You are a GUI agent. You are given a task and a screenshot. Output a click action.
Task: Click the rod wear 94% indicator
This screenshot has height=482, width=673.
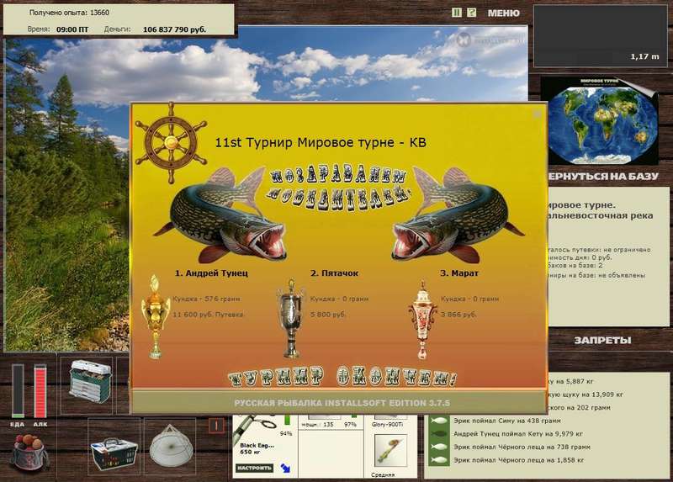pos(286,434)
